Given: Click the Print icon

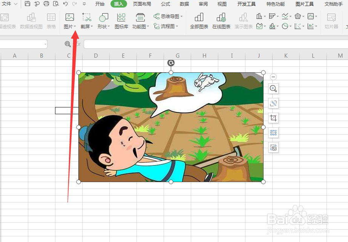Looking at the screenshot, I should click(x=46, y=3).
